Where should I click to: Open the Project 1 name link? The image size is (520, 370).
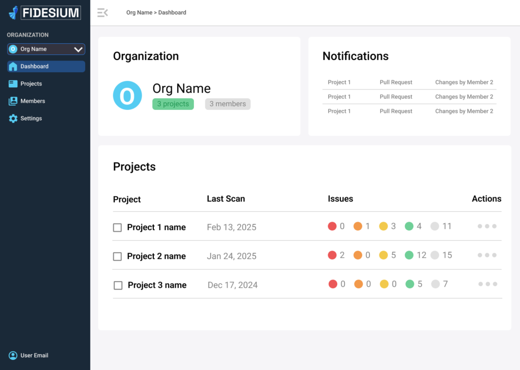pos(156,227)
